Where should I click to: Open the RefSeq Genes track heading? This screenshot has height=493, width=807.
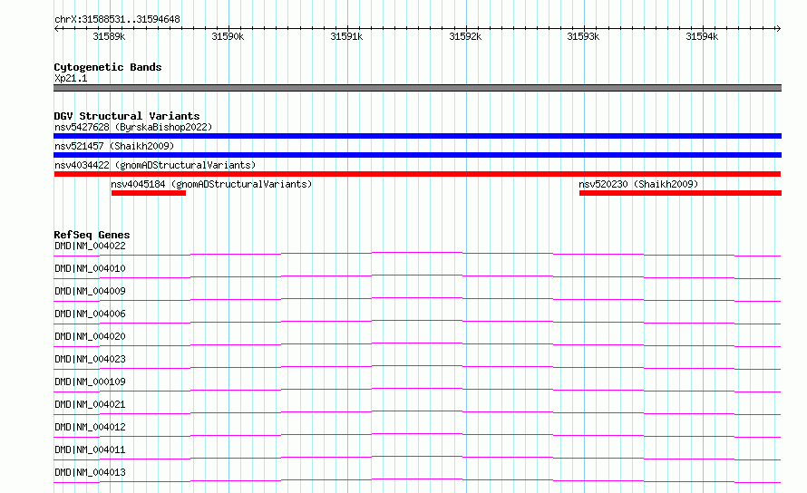click(92, 235)
